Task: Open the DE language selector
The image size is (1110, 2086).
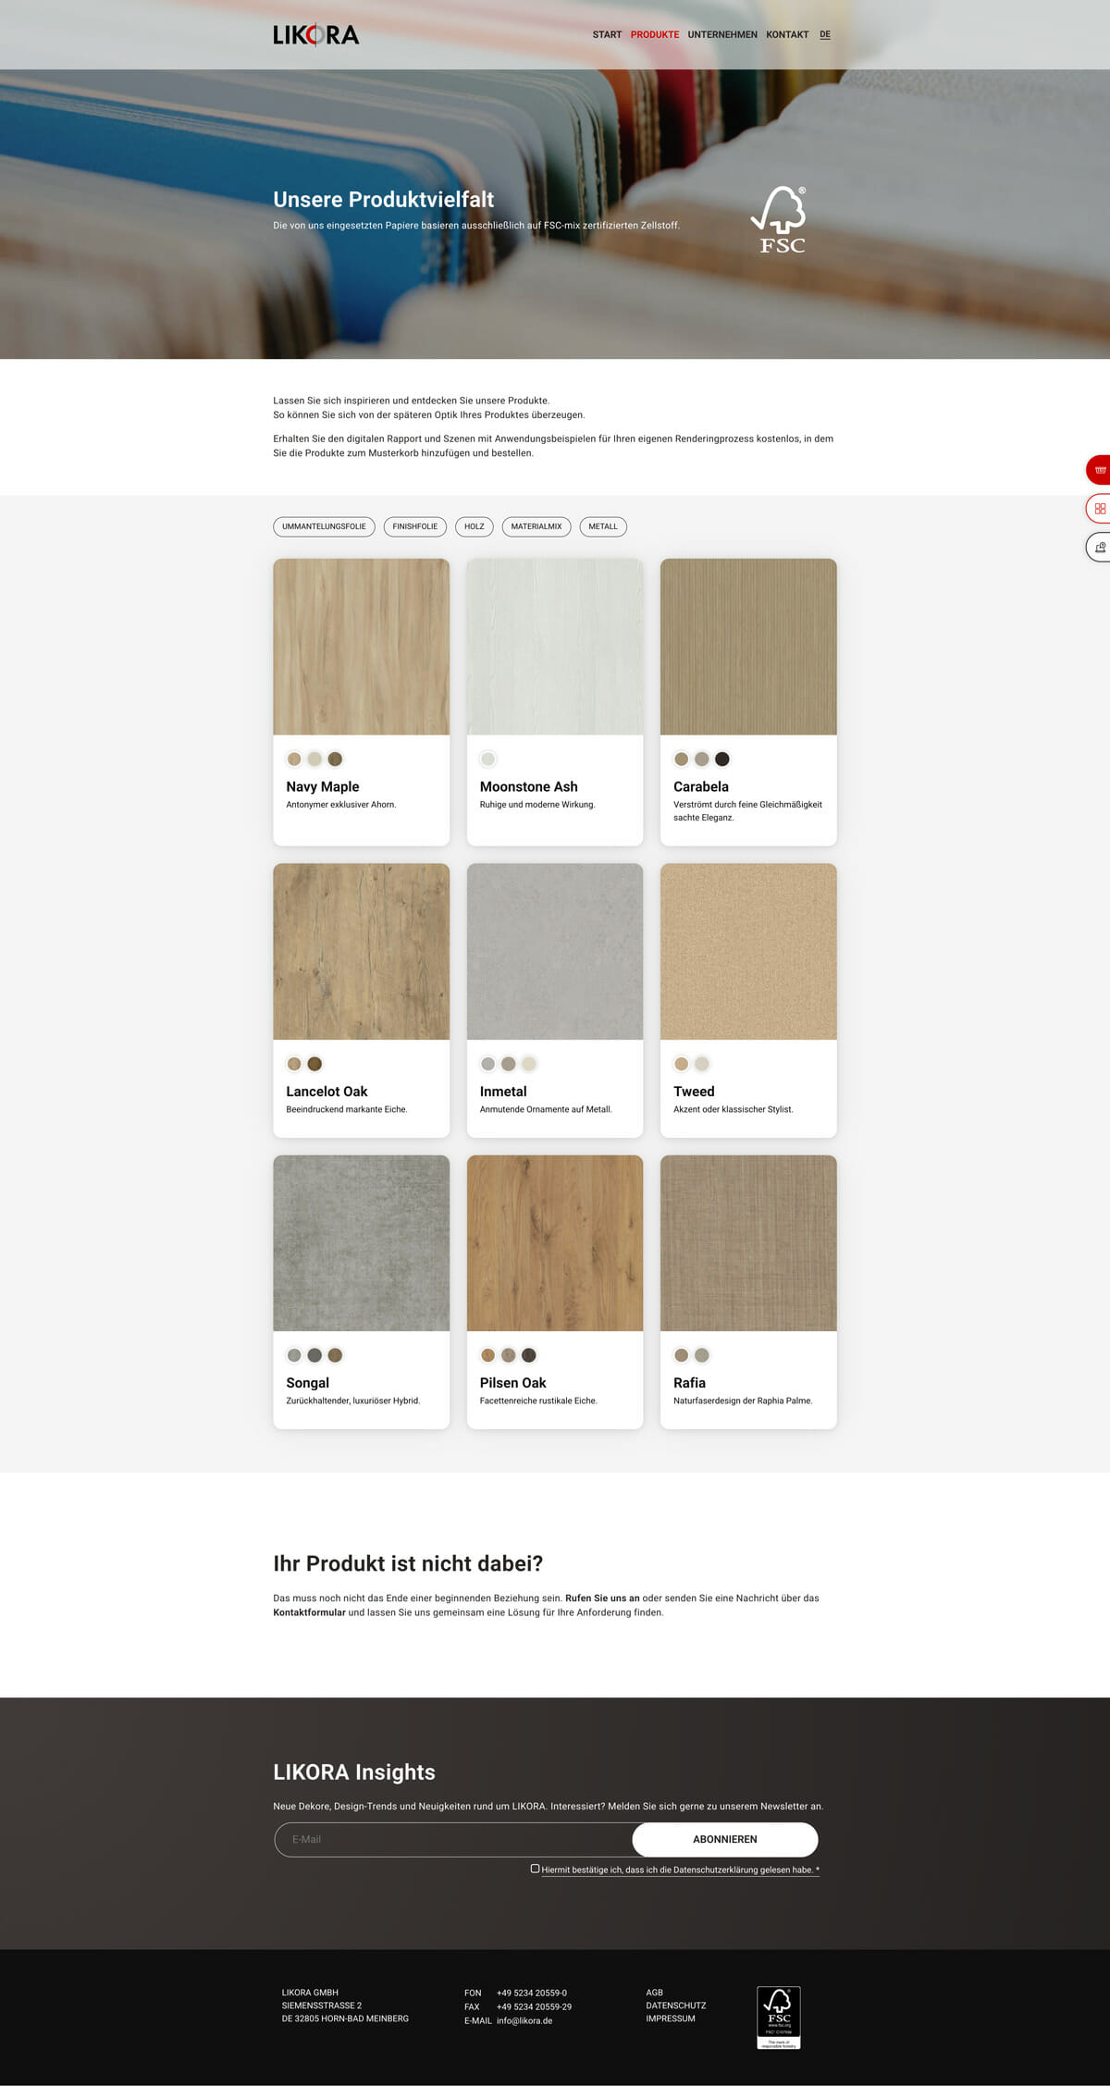Action: click(824, 35)
